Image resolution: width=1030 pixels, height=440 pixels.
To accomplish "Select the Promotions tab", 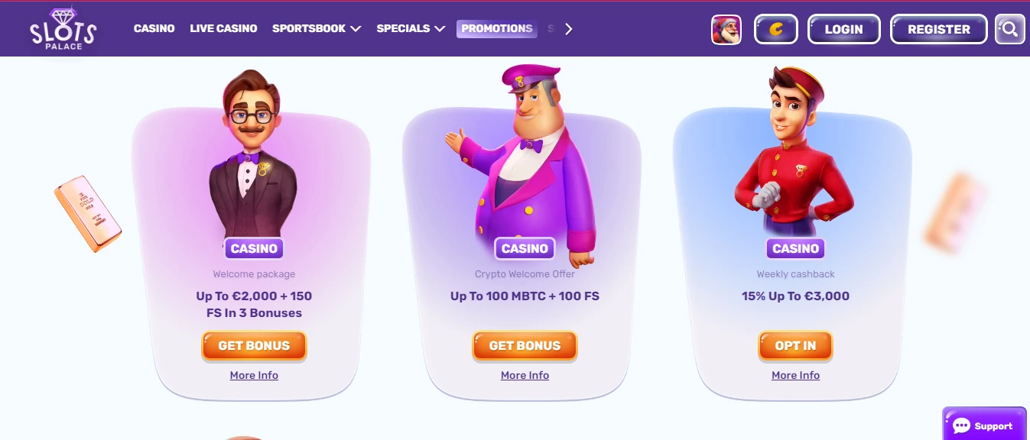I will pyautogui.click(x=497, y=28).
